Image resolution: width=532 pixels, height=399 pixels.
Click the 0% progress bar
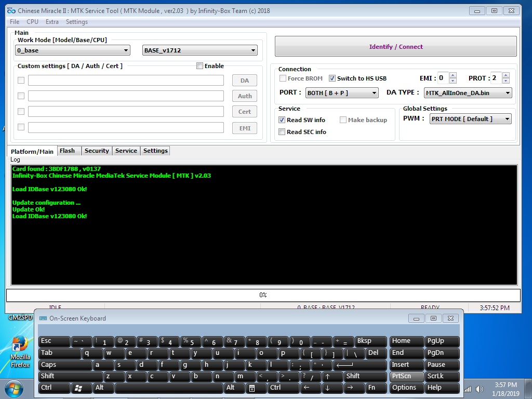click(x=263, y=295)
